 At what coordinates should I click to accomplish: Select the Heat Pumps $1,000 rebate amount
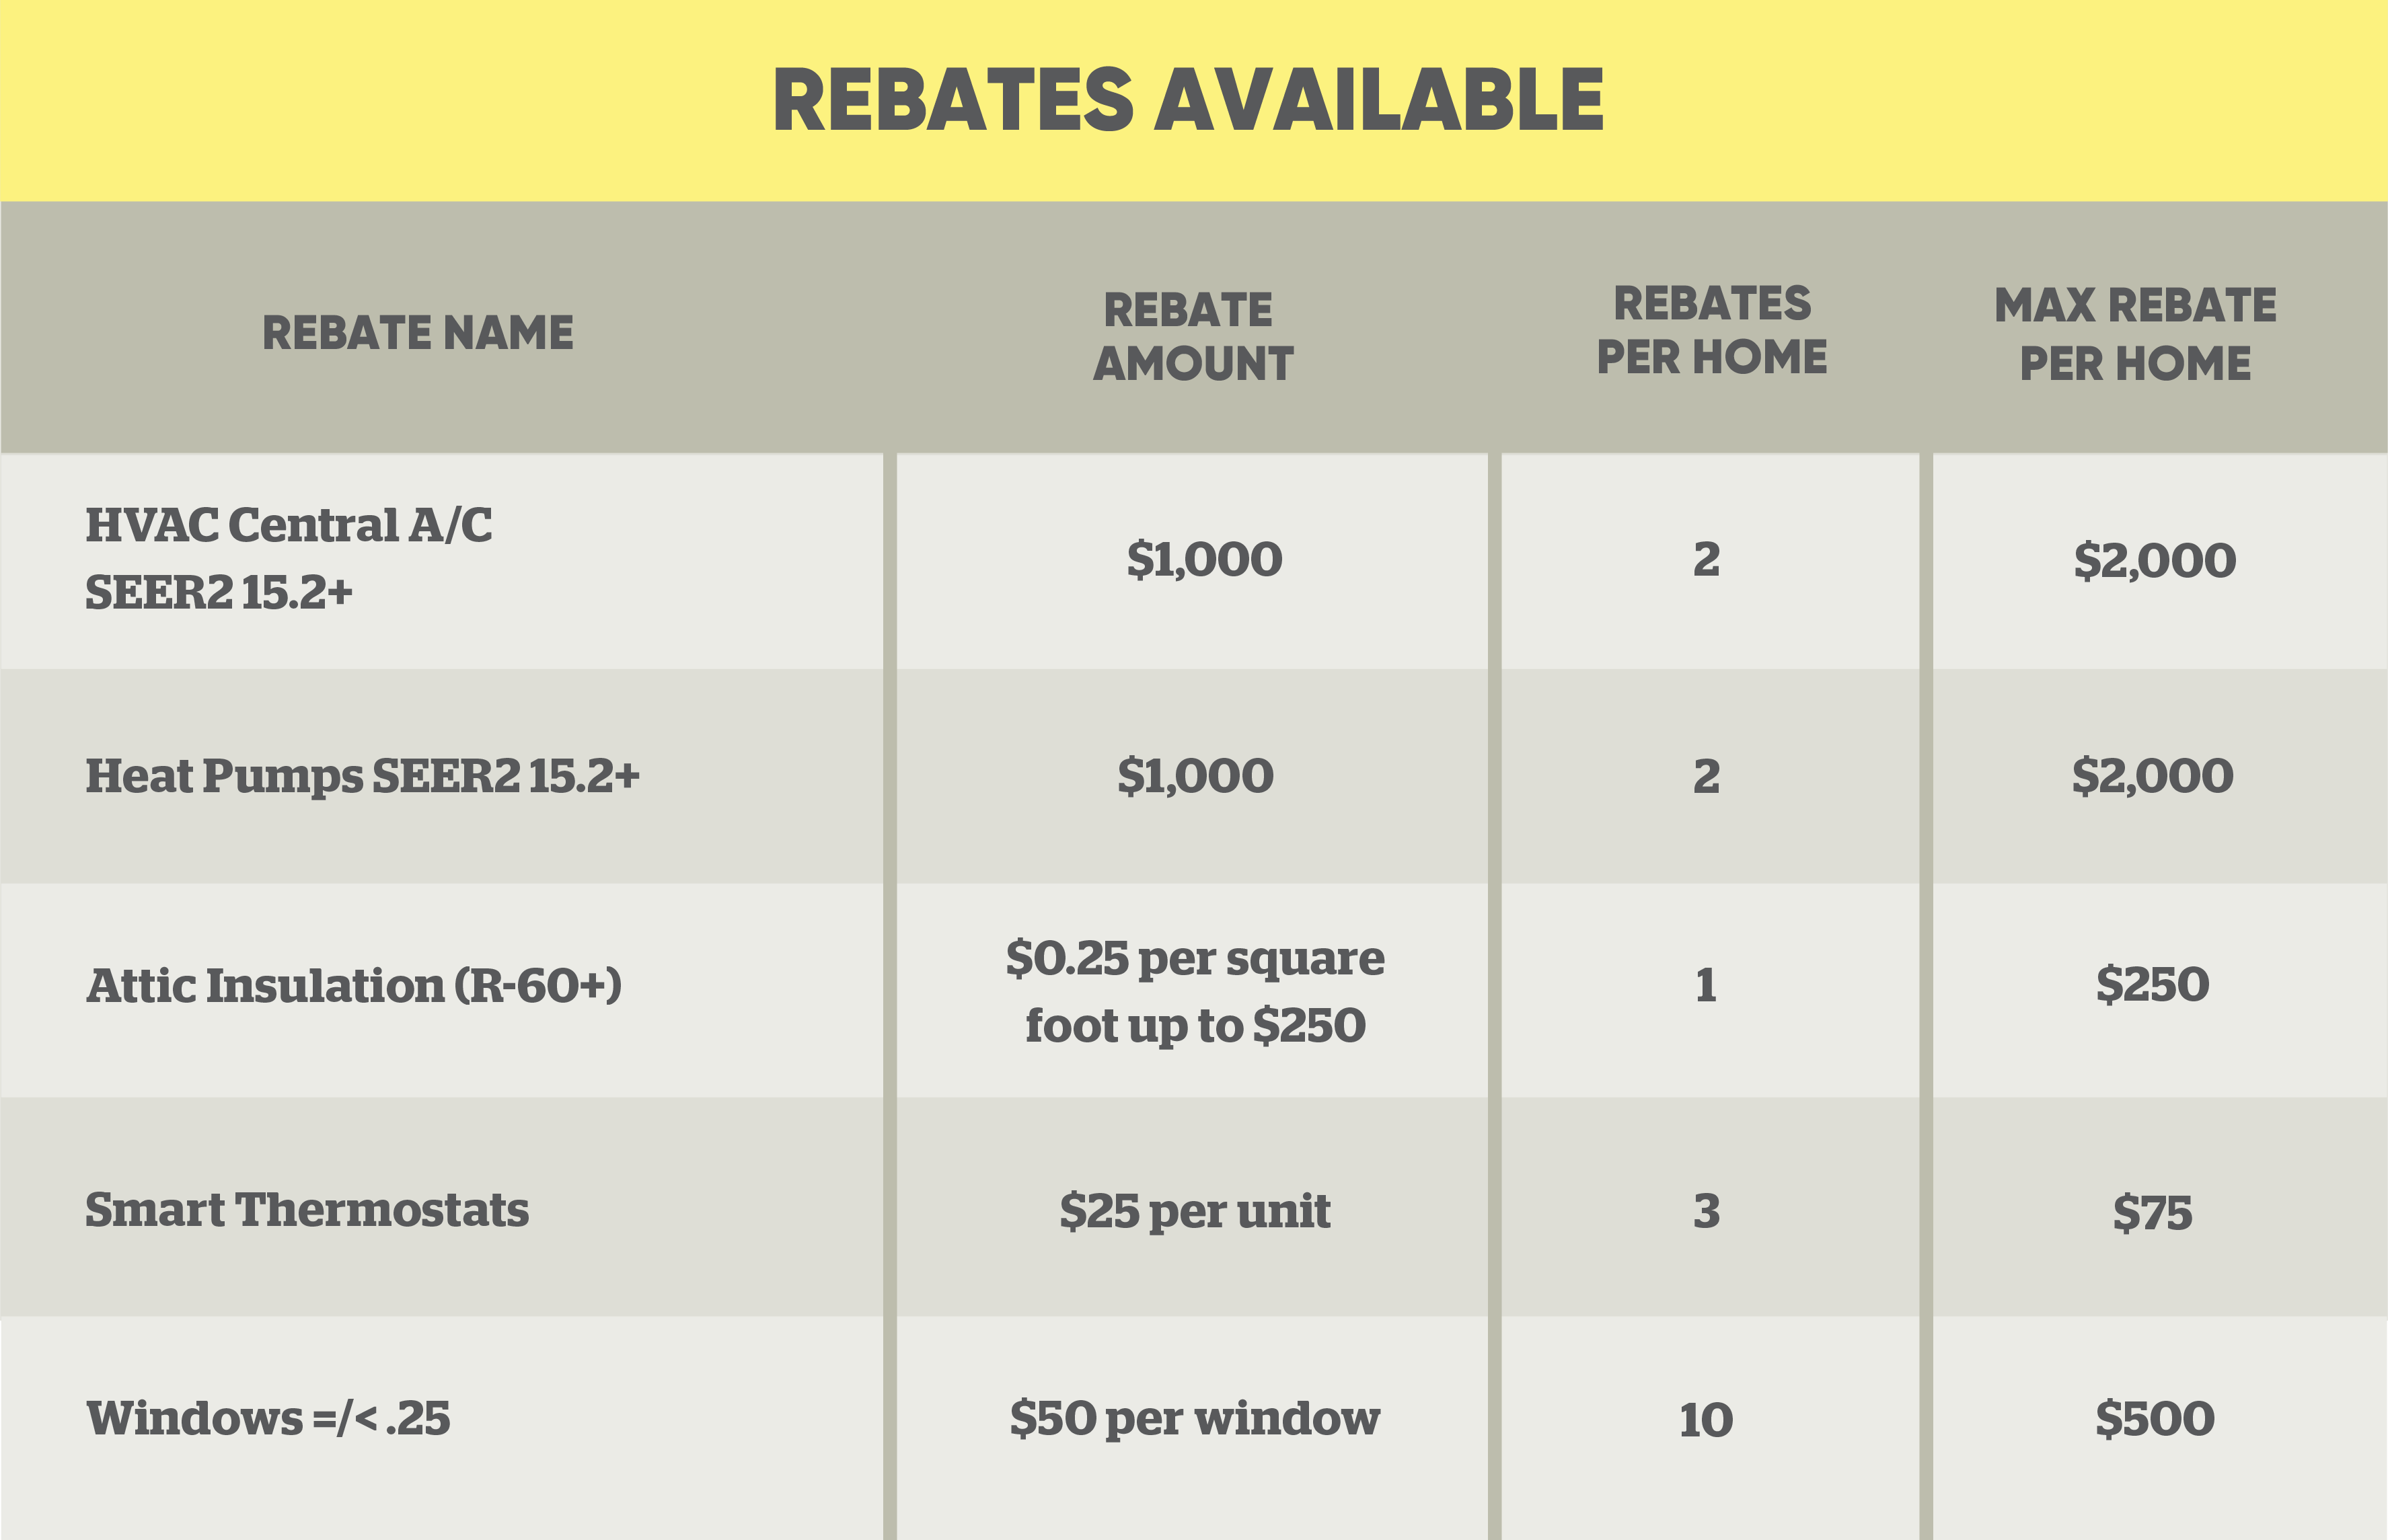click(x=1195, y=776)
